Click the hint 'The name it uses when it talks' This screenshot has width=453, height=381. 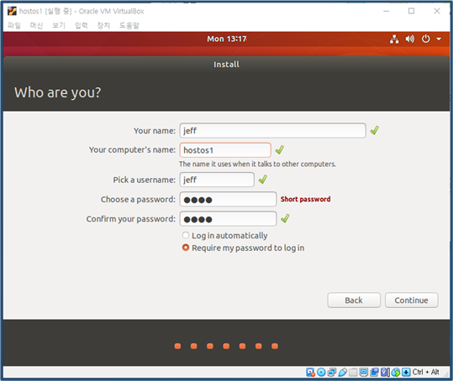tap(257, 164)
